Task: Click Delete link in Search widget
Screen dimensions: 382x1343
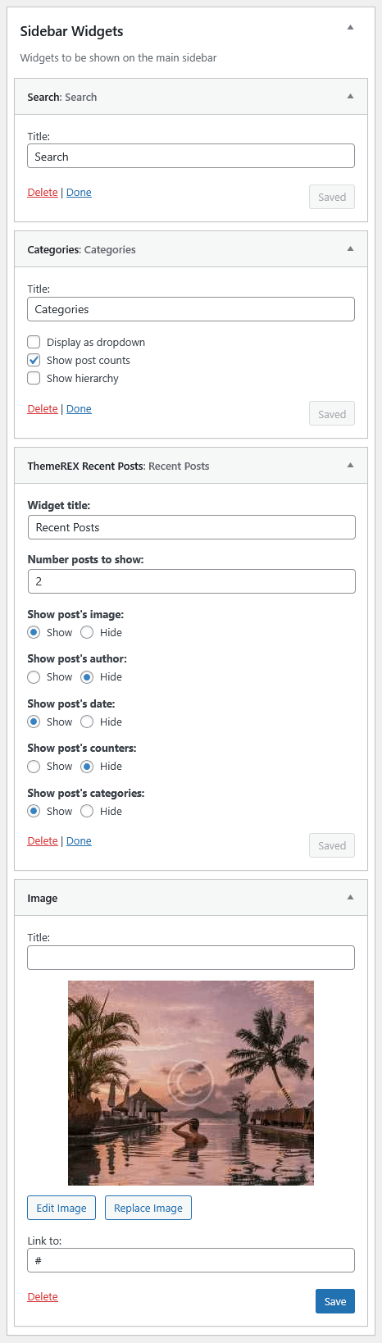Action: click(x=43, y=192)
